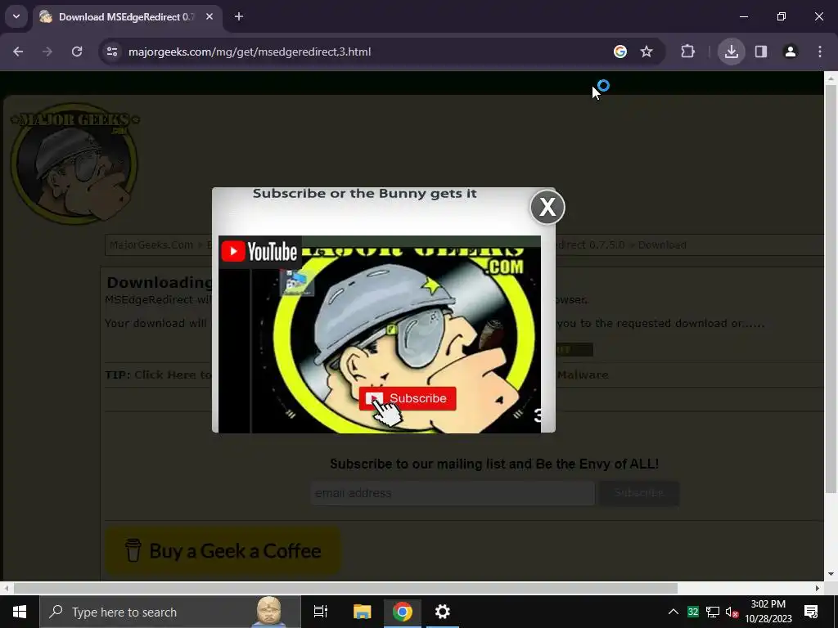Click scroll down arrow on vertical scrollbar
838x628 pixels.
pos(831,575)
